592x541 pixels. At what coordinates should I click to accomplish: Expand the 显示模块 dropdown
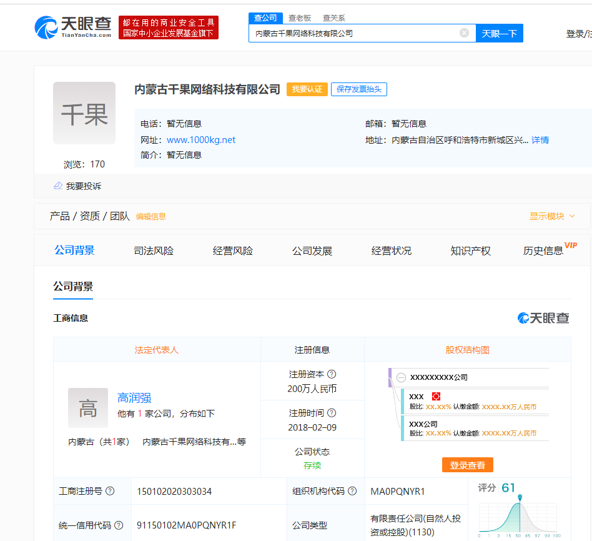click(x=552, y=216)
